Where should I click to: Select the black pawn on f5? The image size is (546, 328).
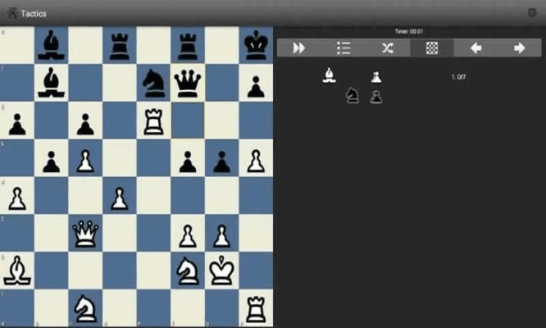pos(188,162)
